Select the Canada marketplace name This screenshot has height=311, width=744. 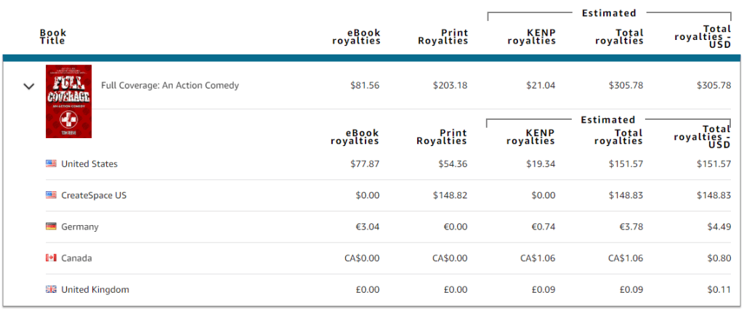(x=77, y=258)
